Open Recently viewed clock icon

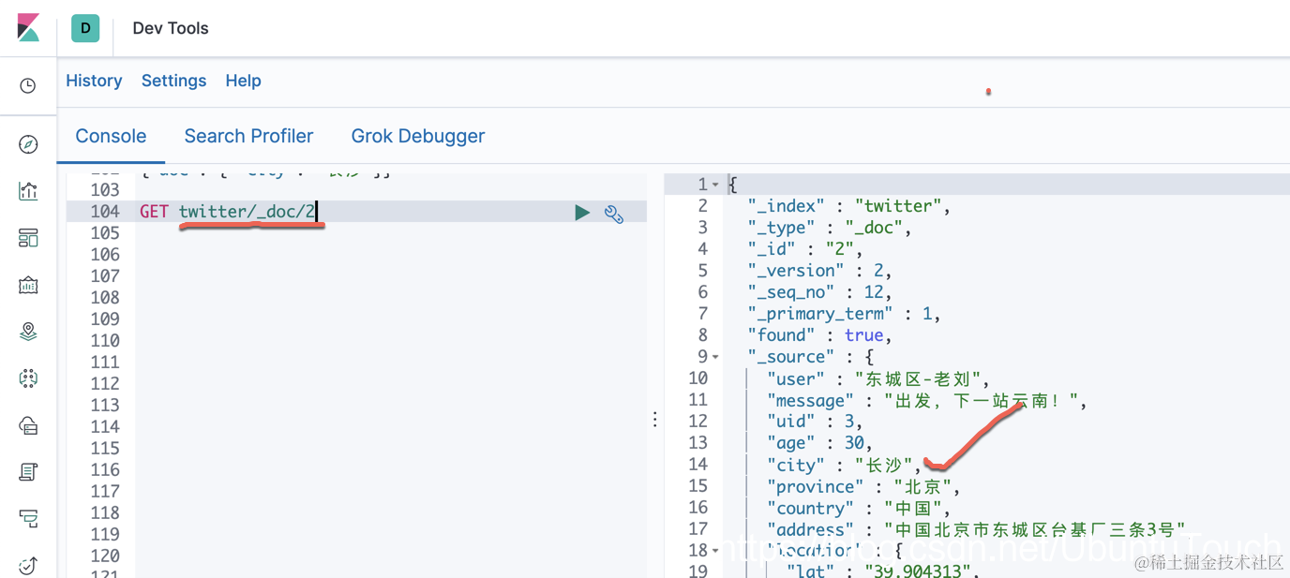(28, 86)
